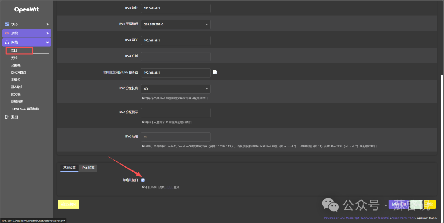
Task: Click 退出 to log out
Action: tap(14, 117)
